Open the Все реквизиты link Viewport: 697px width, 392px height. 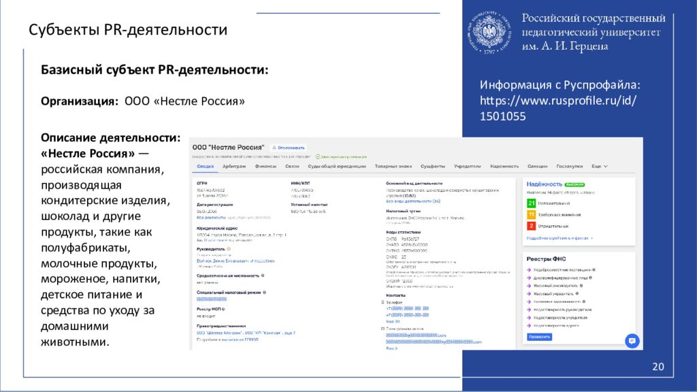click(x=211, y=218)
